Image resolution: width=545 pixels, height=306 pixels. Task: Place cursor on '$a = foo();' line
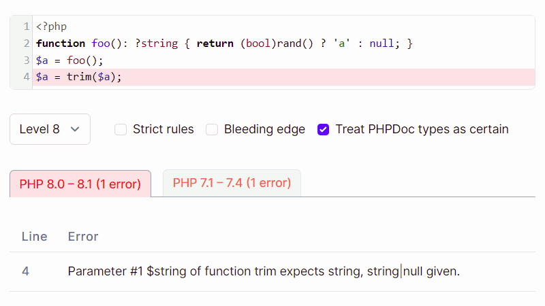[69, 60]
